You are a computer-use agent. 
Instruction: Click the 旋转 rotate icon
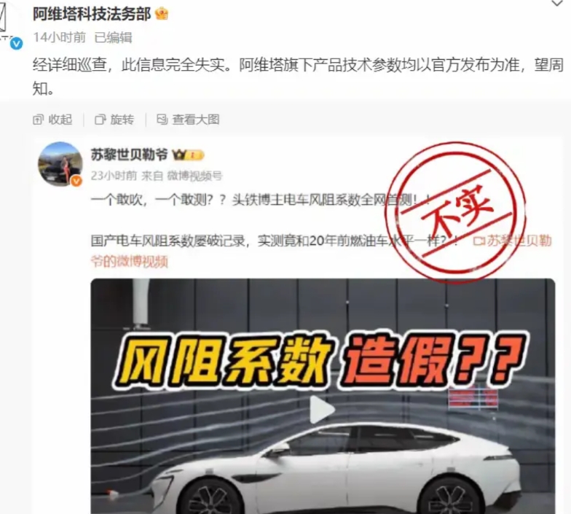point(101,120)
